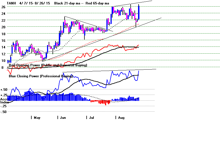Click the 8 price level label
Image resolution: width=220 pixels, height=165 pixels.
point(2,67)
